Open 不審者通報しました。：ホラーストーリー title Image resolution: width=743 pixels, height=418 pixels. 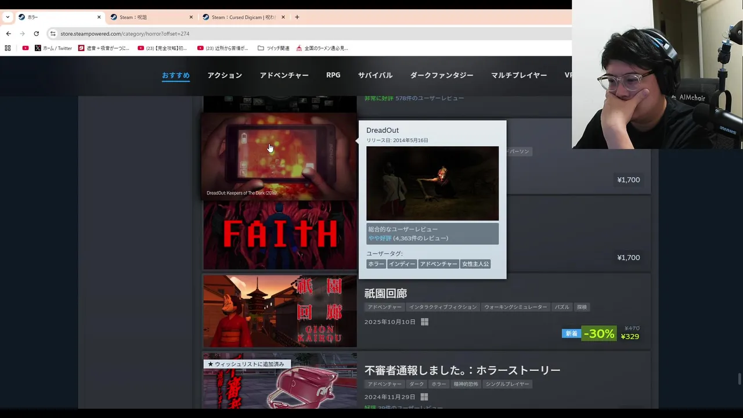[x=463, y=370]
